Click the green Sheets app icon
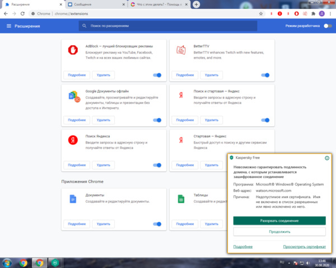The height and width of the screenshot is (268, 336). pyautogui.click(x=181, y=199)
